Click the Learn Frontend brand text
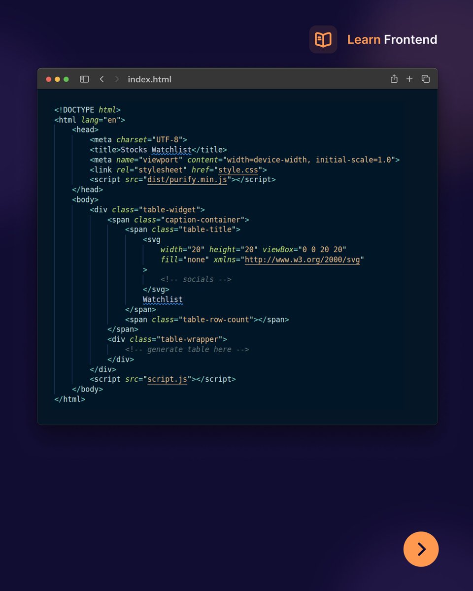This screenshot has height=591, width=473. [x=392, y=39]
